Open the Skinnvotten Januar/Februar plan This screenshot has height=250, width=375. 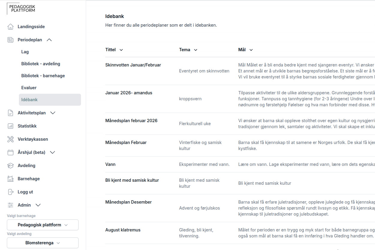click(133, 65)
